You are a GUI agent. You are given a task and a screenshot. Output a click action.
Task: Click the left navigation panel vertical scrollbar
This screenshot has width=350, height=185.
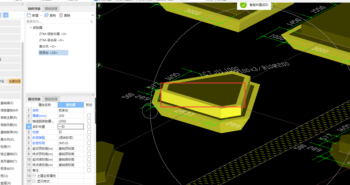pyautogui.click(x=23, y=113)
